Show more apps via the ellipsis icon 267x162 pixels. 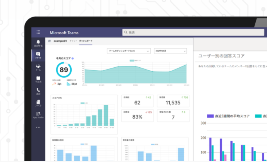click(38, 127)
